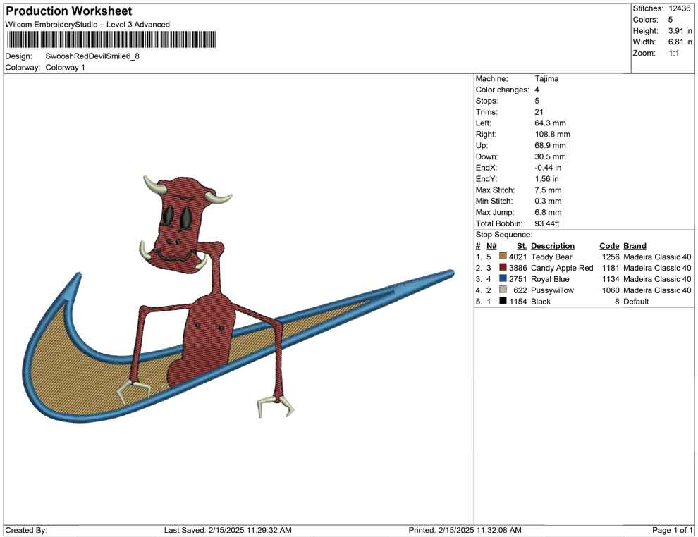Click the EndY value '1.56 in'
This screenshot has height=537, width=698.
point(546,178)
